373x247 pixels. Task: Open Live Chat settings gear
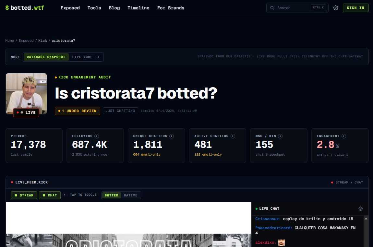(361, 209)
